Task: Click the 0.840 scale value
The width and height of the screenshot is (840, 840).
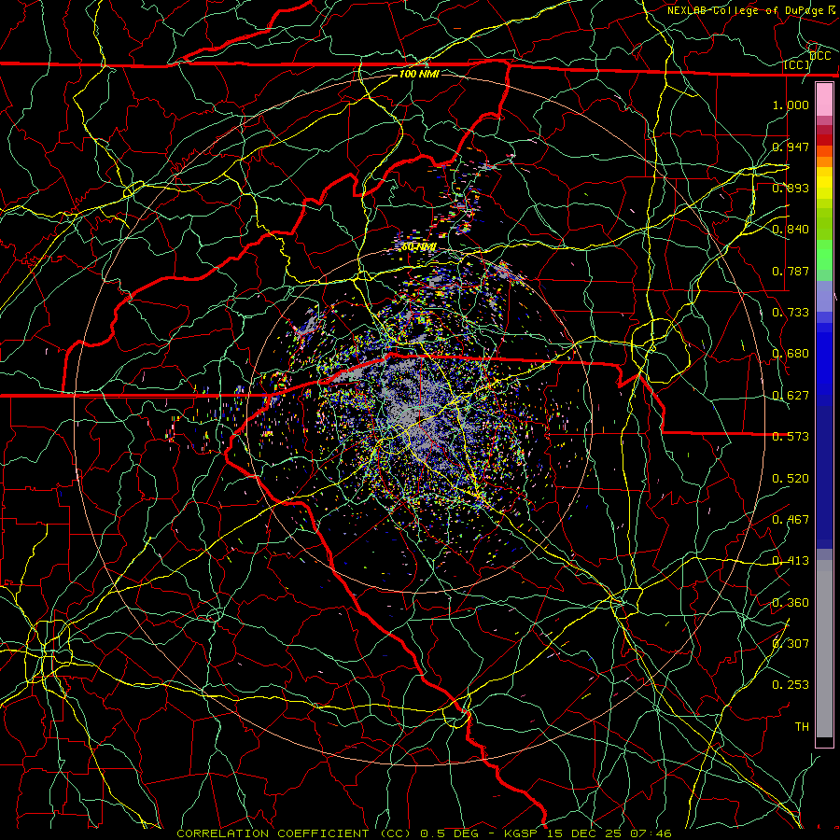Action: pos(791,230)
